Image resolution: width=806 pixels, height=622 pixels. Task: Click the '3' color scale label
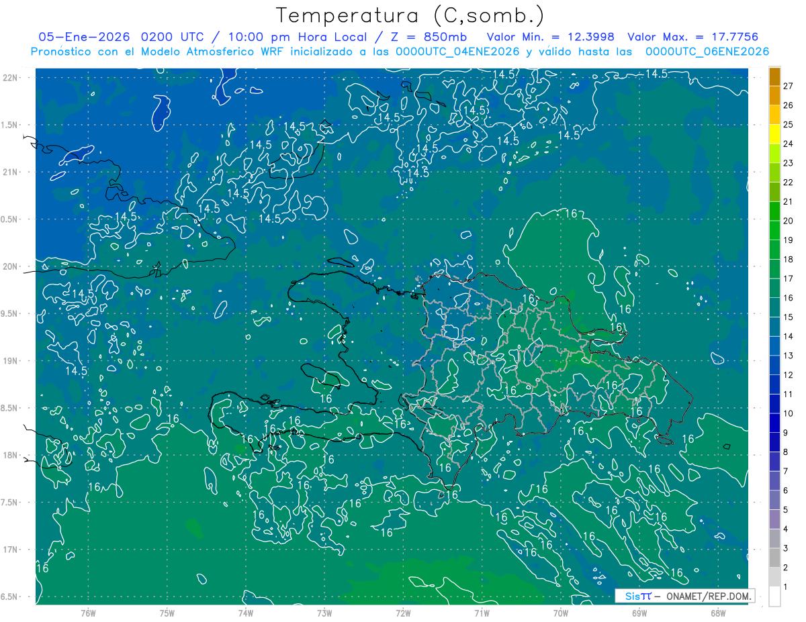[x=786, y=549]
